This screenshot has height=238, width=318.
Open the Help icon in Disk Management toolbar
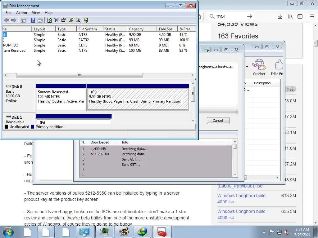pyautogui.click(x=33, y=20)
